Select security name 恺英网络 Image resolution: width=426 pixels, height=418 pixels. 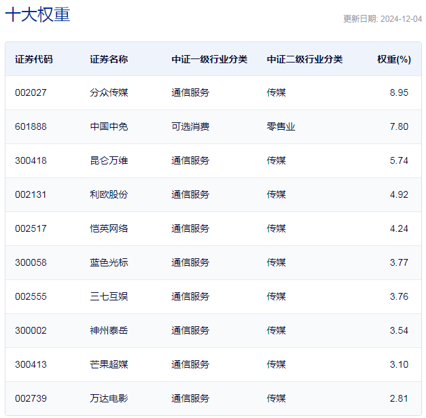pyautogui.click(x=109, y=228)
